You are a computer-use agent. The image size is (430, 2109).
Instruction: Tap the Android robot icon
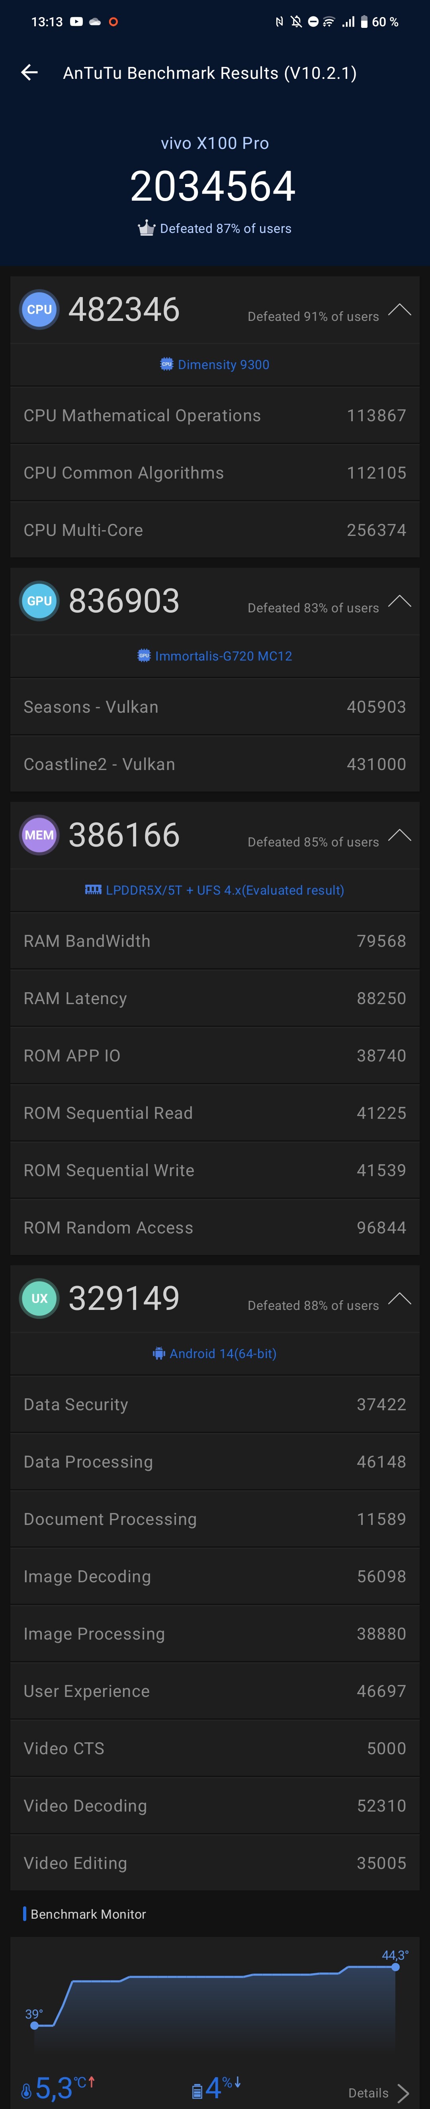(x=159, y=1353)
